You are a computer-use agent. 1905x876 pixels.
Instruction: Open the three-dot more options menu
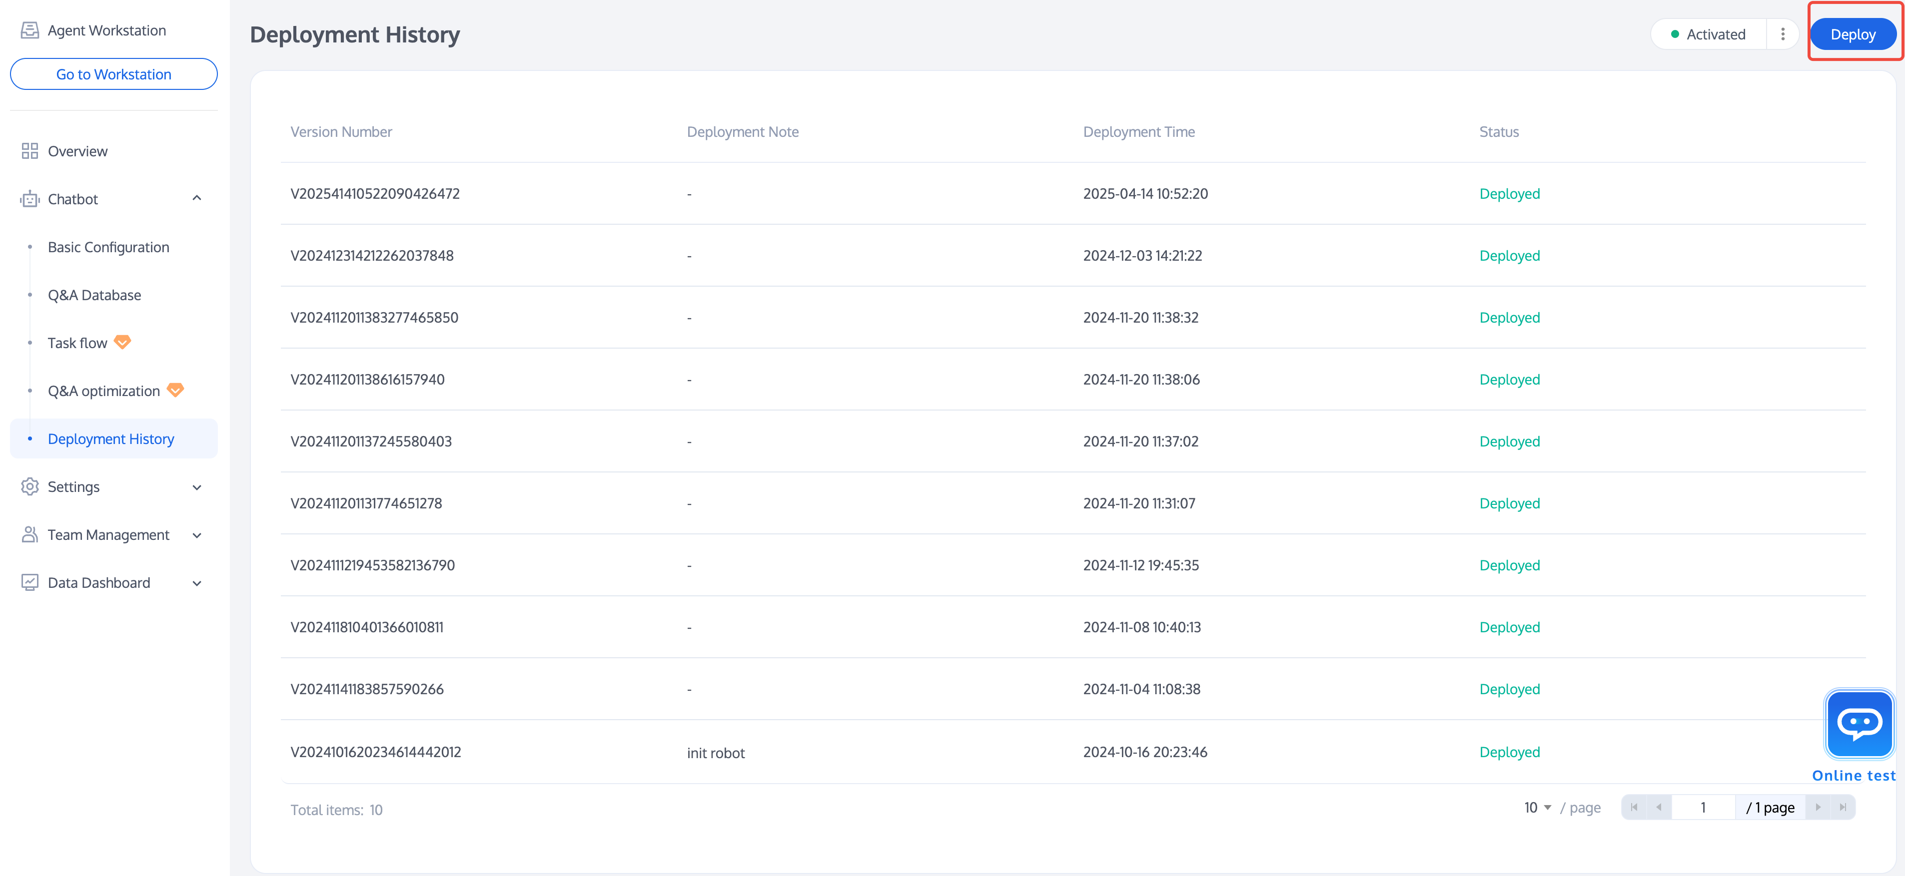[x=1782, y=35]
